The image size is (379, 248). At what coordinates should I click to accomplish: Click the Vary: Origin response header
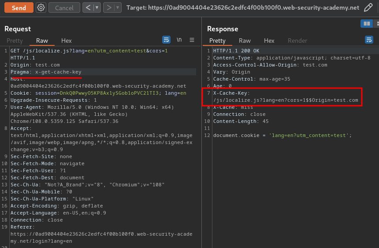[231, 72]
